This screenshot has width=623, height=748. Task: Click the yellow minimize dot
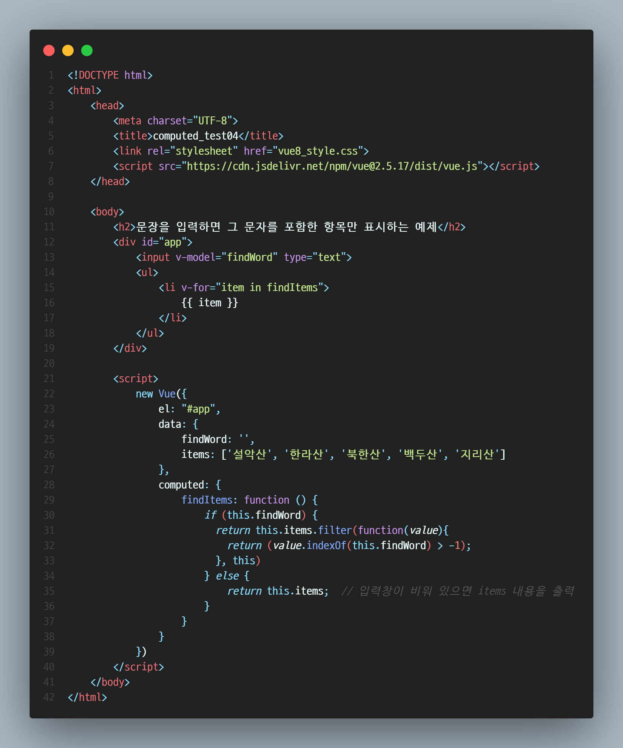(68, 50)
